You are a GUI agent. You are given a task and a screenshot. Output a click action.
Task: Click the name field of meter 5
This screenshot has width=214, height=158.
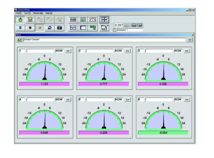[x=100, y=100]
